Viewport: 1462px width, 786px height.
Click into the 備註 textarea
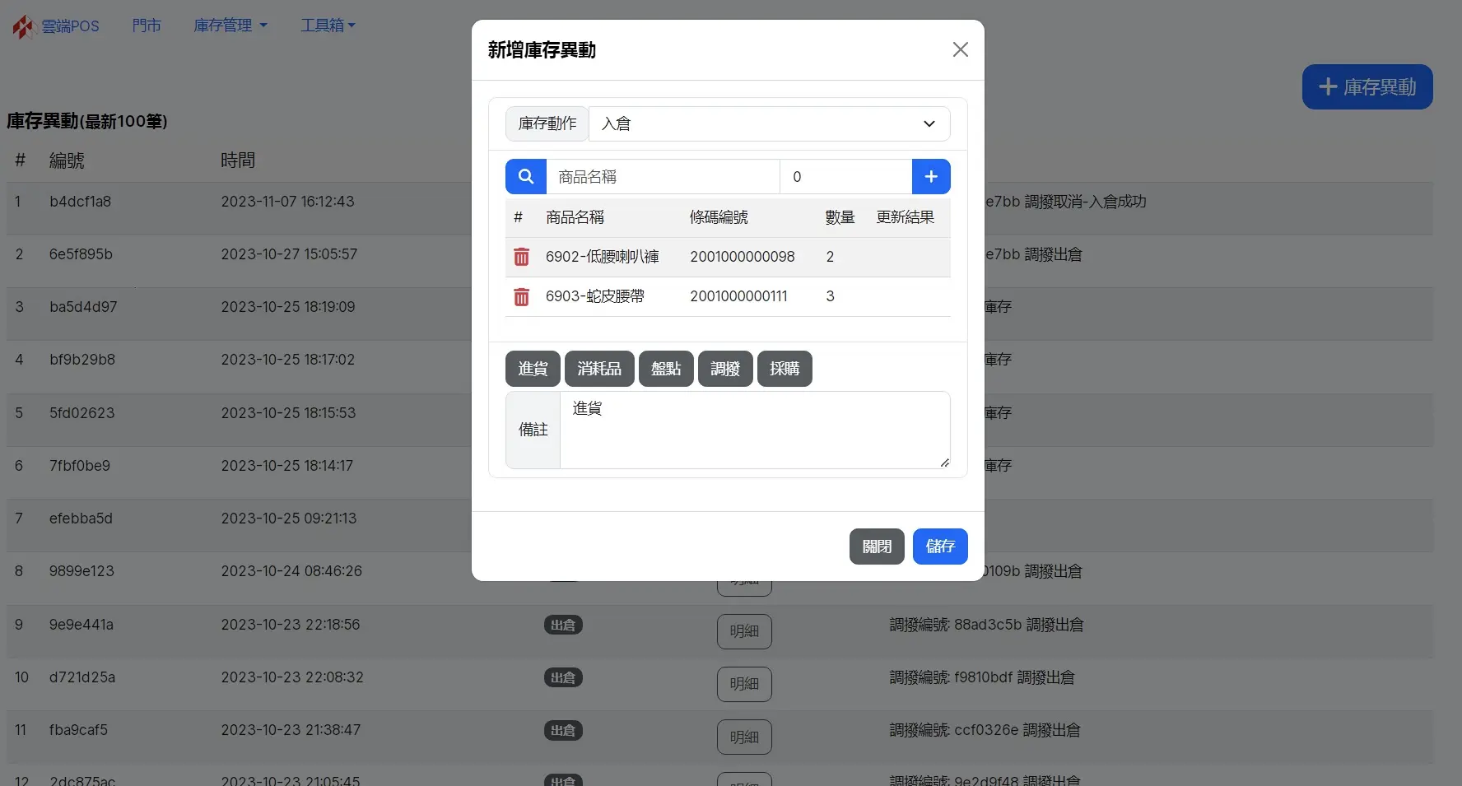click(x=753, y=430)
